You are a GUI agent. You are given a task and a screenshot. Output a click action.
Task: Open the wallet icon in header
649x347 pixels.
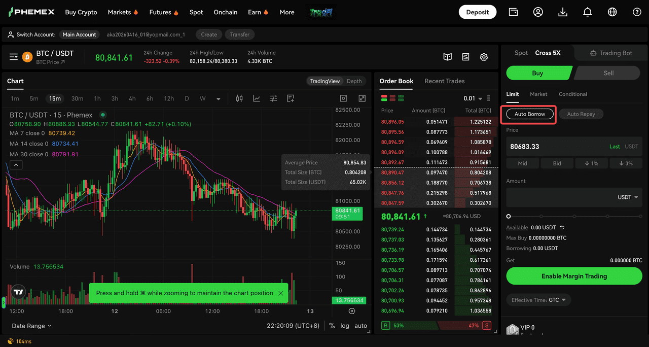[x=513, y=12]
